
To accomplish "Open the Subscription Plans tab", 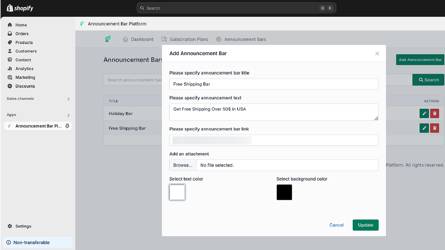I will pyautogui.click(x=185, y=39).
